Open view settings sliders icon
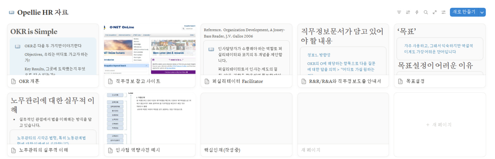Image resolution: width=495 pixels, height=159 pixels. tap(444, 12)
